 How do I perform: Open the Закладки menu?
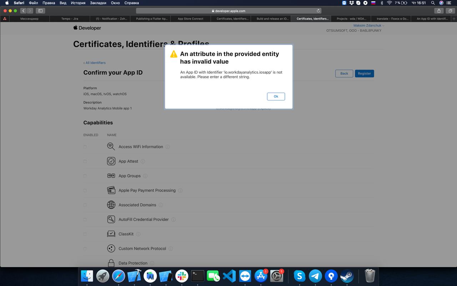point(98,3)
